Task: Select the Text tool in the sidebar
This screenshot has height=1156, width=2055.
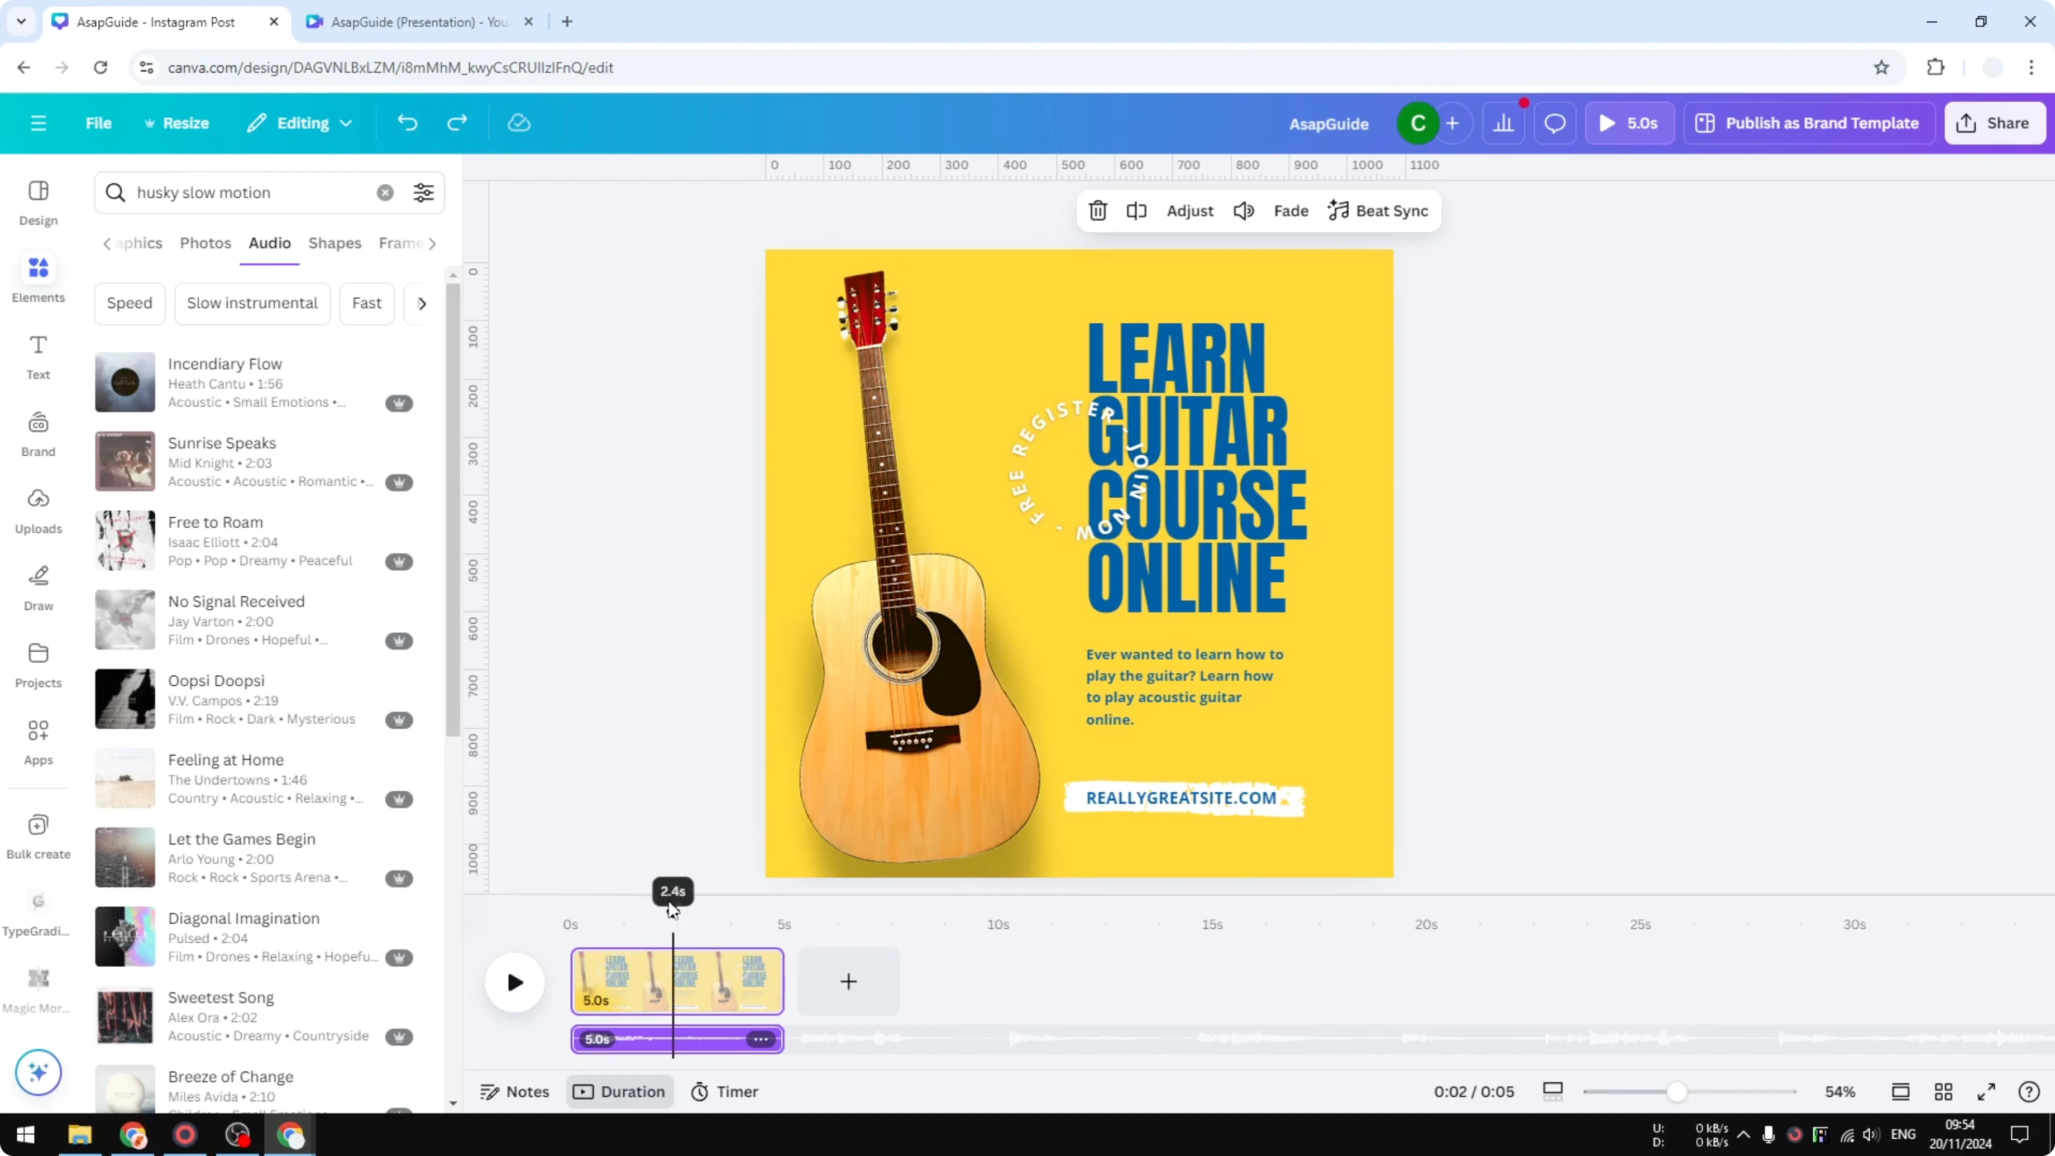Action: [37, 354]
